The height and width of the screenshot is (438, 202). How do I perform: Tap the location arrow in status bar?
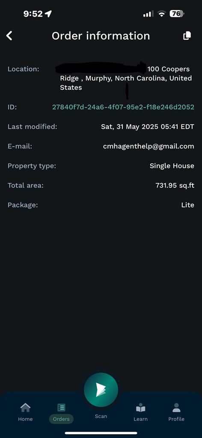pyautogui.click(x=48, y=14)
